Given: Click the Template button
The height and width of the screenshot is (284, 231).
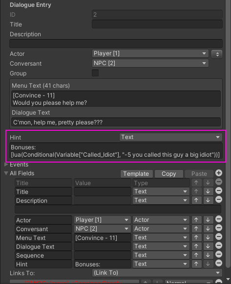Looking at the screenshot, I should point(137,174).
